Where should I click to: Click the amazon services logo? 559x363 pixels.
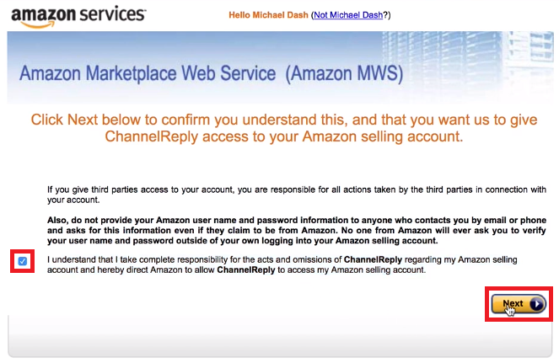pos(78,17)
